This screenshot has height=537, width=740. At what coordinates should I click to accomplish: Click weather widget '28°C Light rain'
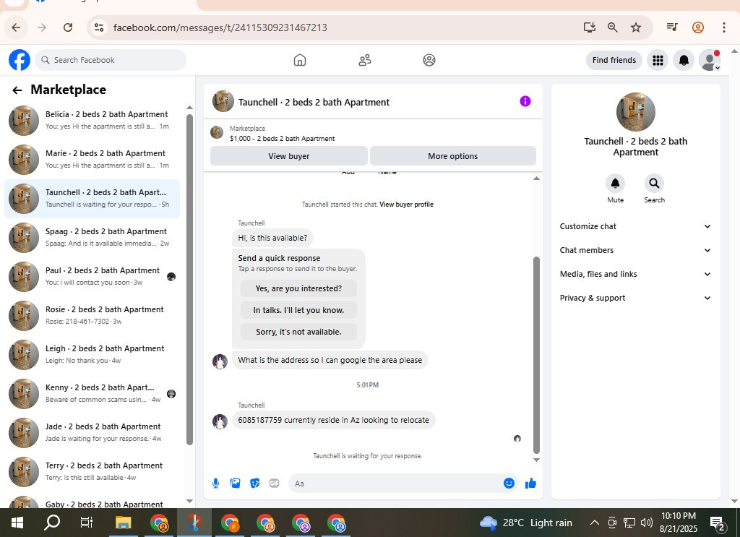tap(526, 523)
